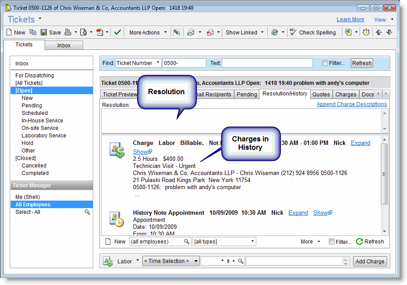The width and height of the screenshot is (407, 285).
Task: Select Pending in the ticket status tree
Action: [32, 106]
